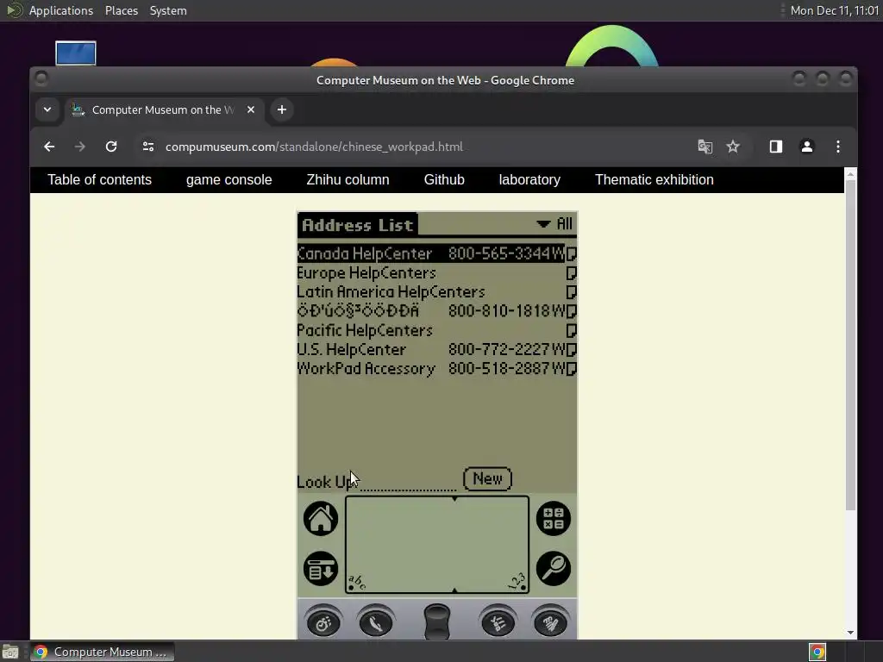
Task: Push the To Do List hardware button
Action: point(498,621)
